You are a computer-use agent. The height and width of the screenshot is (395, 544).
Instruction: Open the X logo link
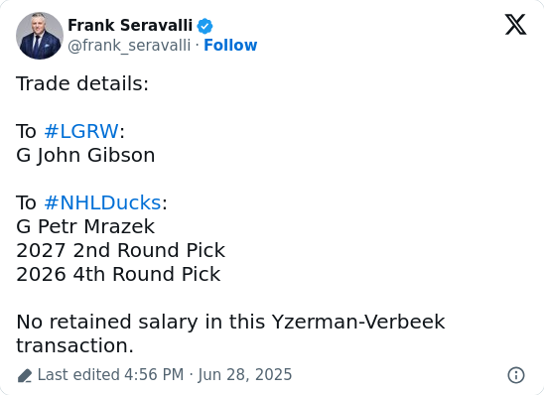[515, 24]
